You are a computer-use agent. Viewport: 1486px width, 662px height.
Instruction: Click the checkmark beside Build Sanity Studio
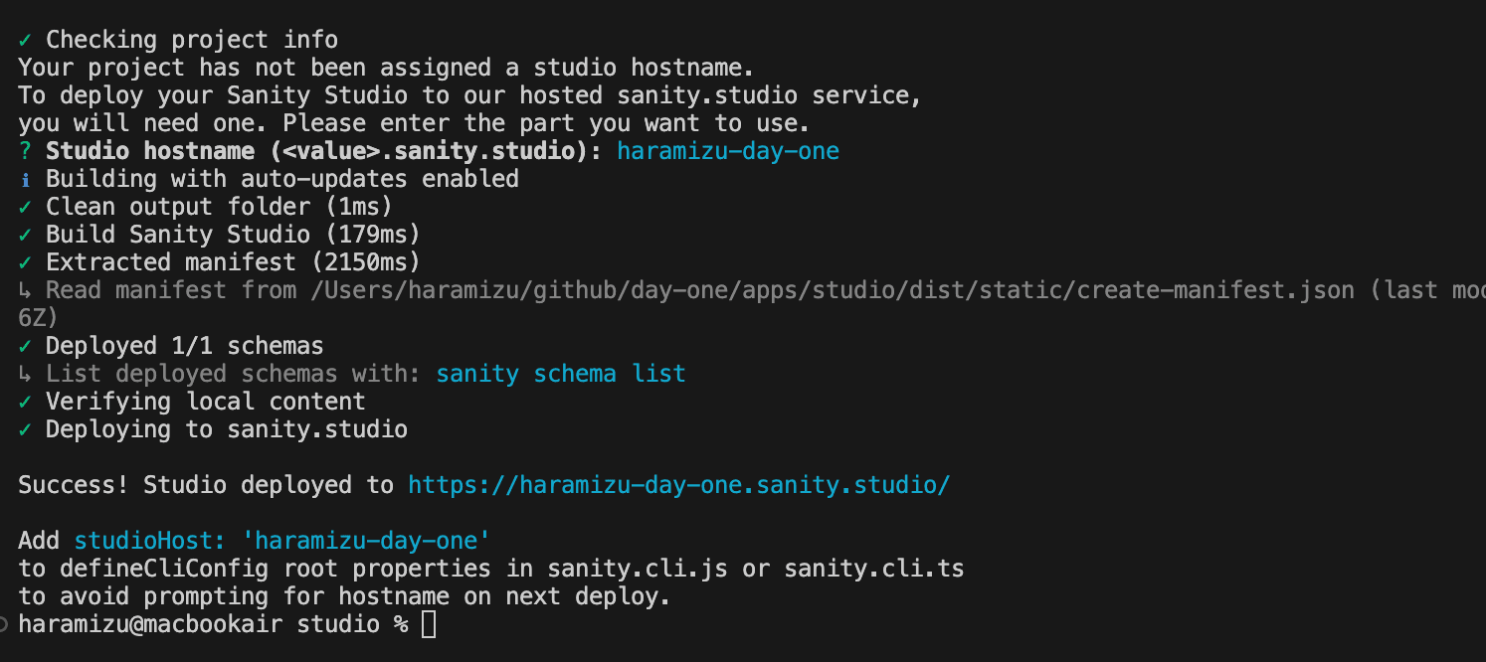coord(25,235)
